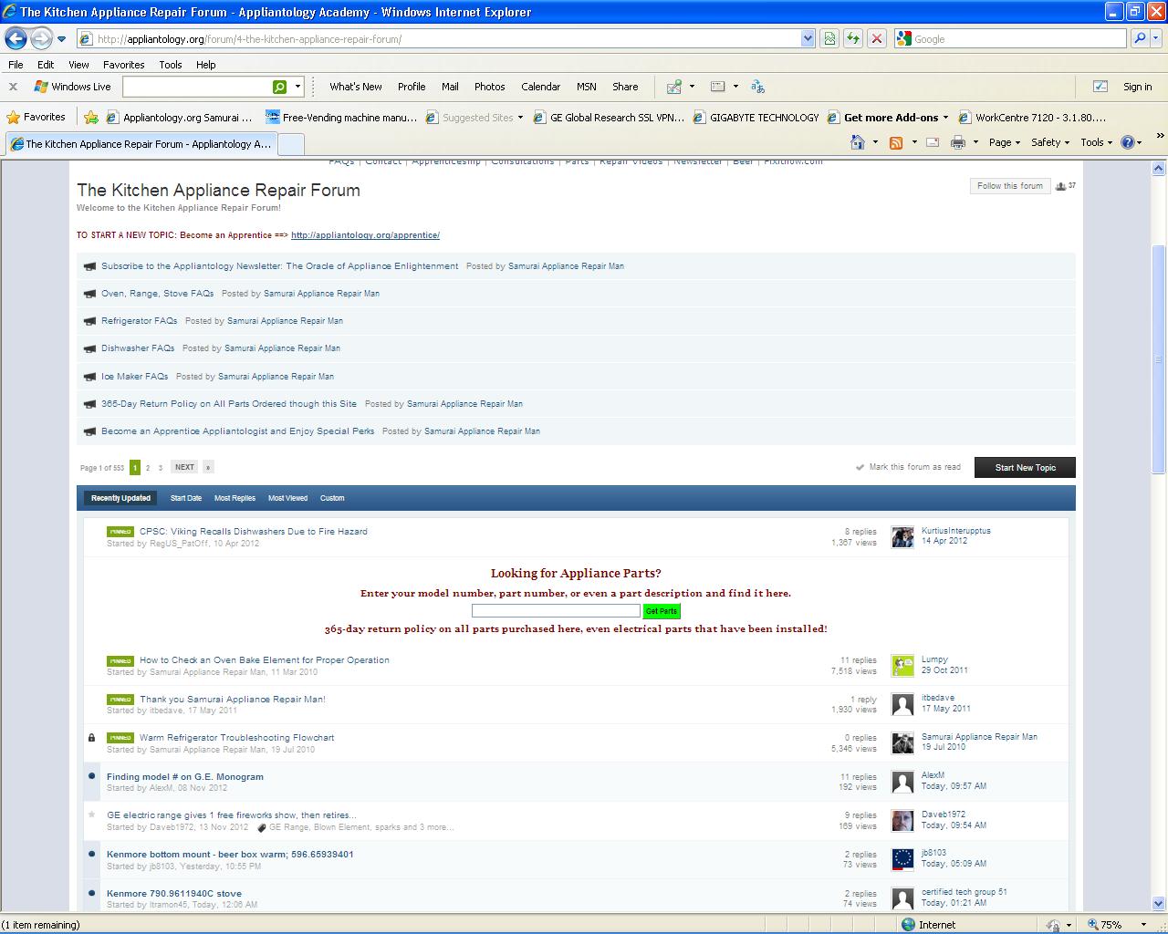Click the green Get Parts button
This screenshot has height=934, width=1168.
(662, 611)
